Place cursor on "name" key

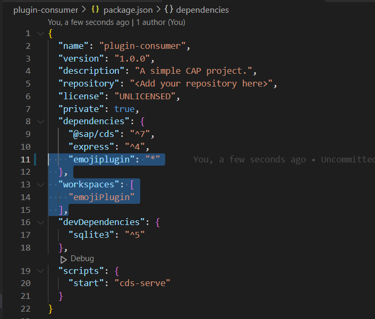73,46
